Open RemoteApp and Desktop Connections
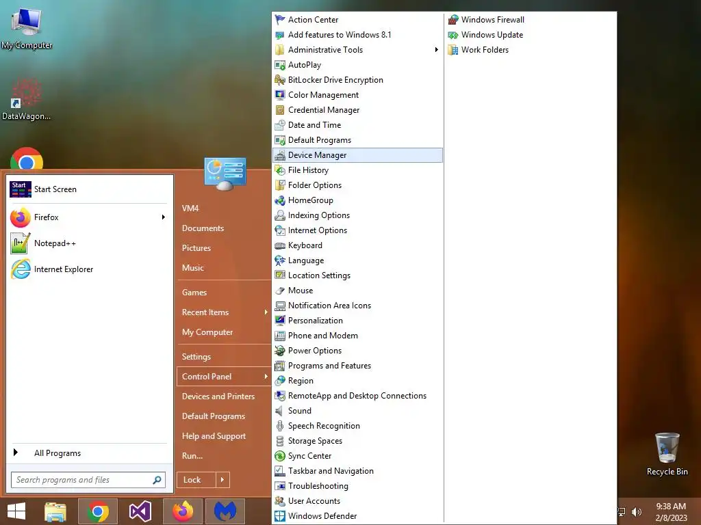The image size is (701, 525). [x=357, y=396]
